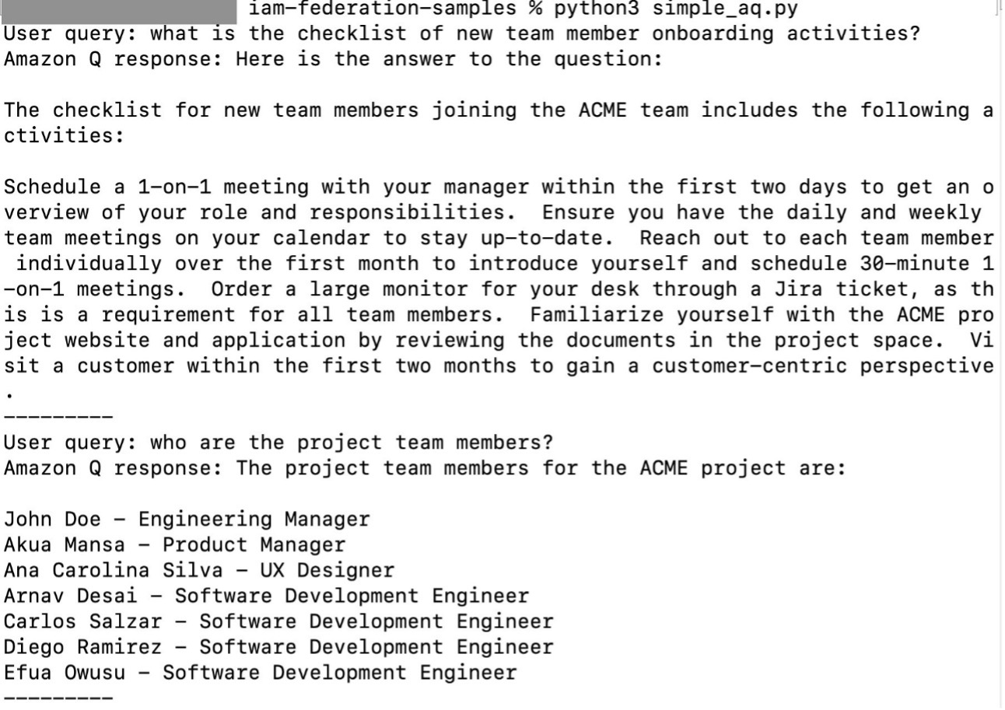Click the word "checklist" in answer paragraph

click(107, 110)
